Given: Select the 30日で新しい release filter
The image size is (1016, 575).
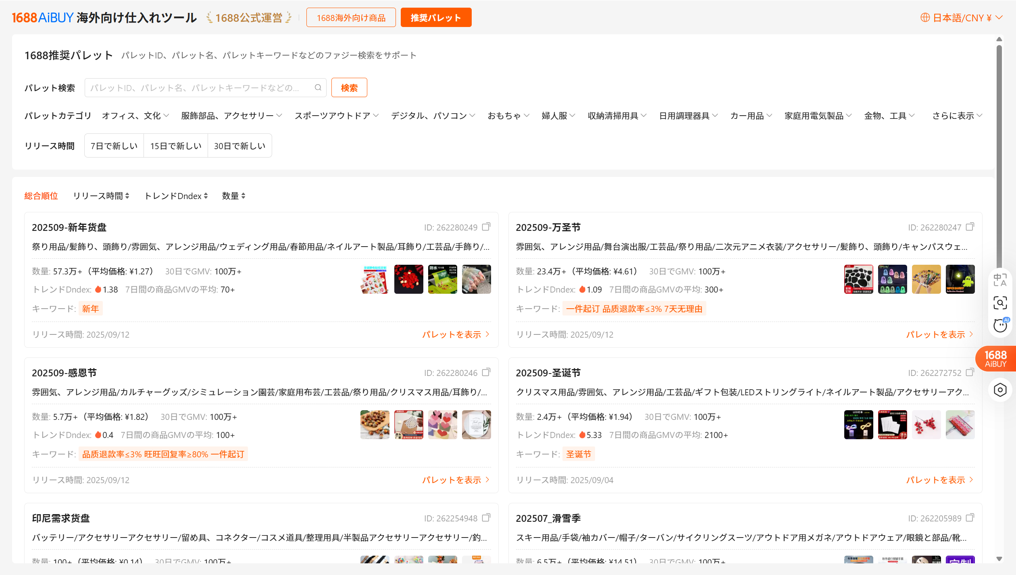Looking at the screenshot, I should (239, 146).
